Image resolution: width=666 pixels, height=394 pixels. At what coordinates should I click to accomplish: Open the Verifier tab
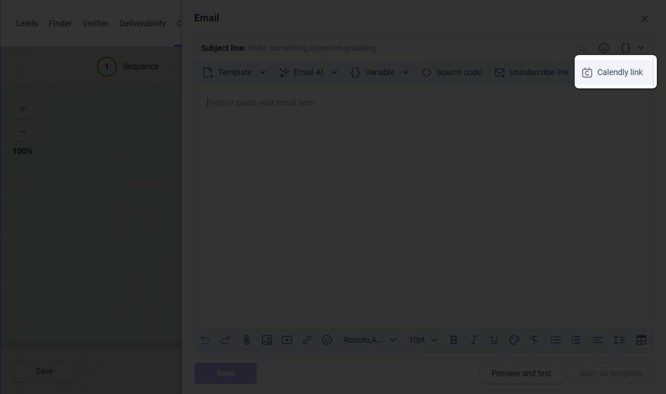click(x=95, y=23)
